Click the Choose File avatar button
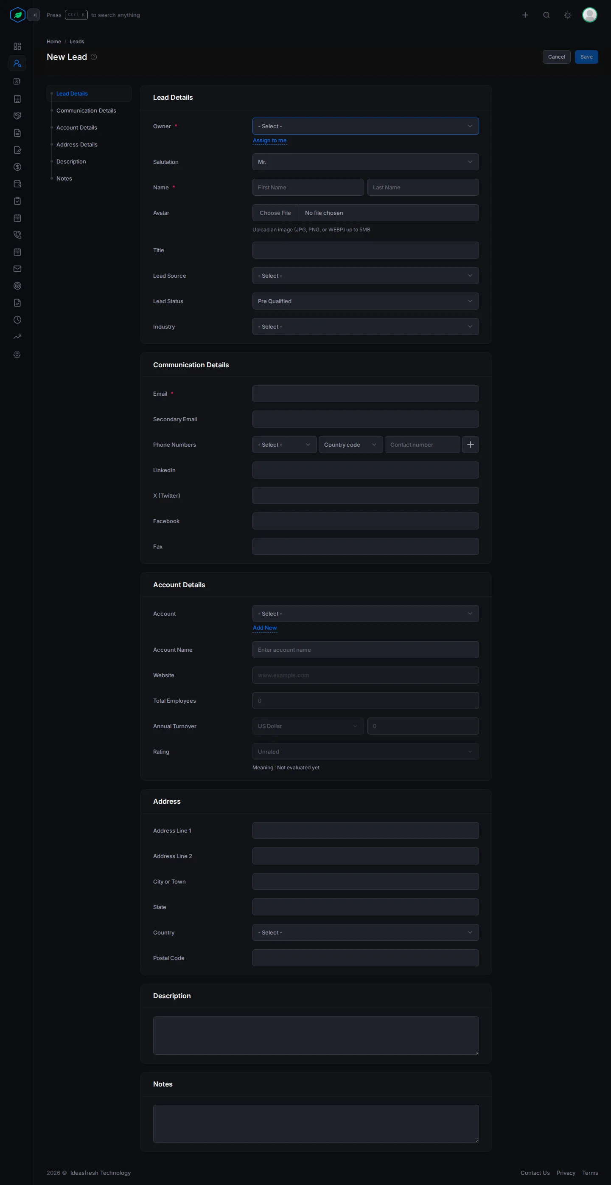Viewport: 611px width, 1185px height. 275,213
